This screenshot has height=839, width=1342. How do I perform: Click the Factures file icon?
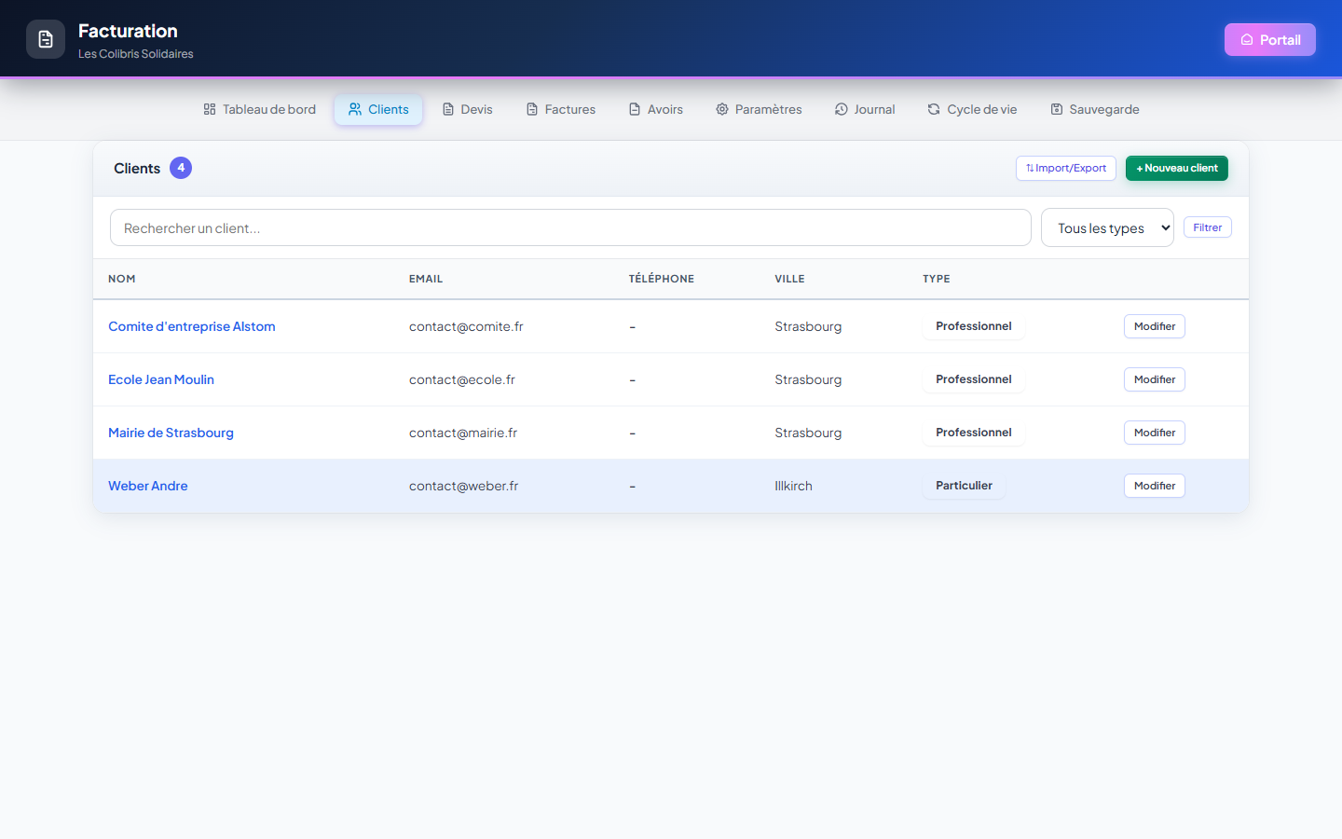click(x=532, y=109)
